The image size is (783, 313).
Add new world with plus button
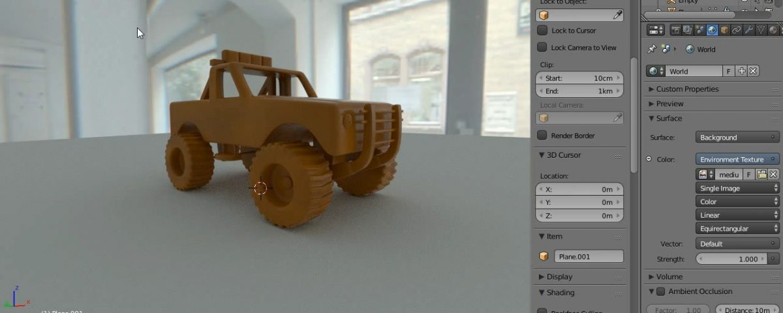coord(741,71)
